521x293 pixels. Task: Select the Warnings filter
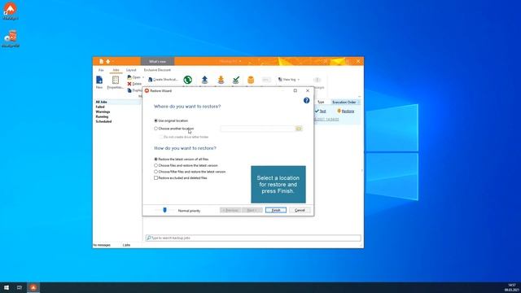(103, 112)
